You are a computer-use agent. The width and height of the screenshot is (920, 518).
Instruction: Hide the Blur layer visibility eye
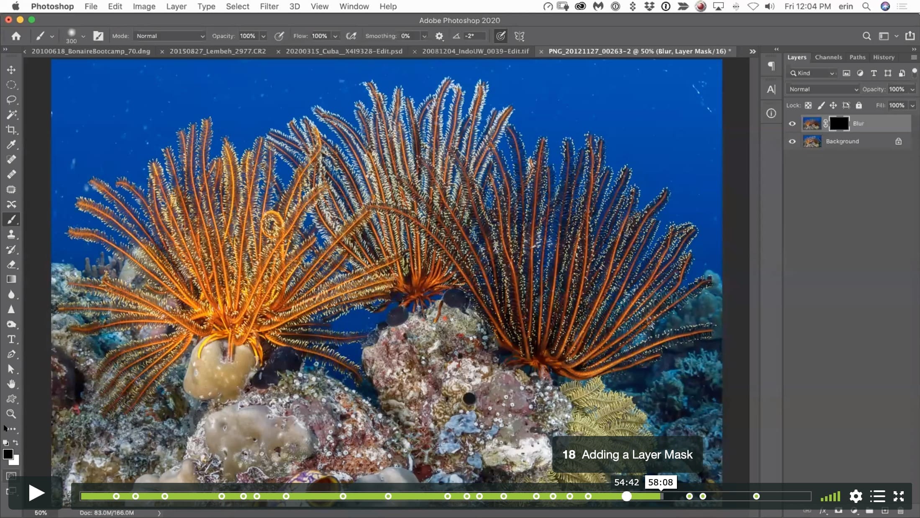pyautogui.click(x=792, y=123)
